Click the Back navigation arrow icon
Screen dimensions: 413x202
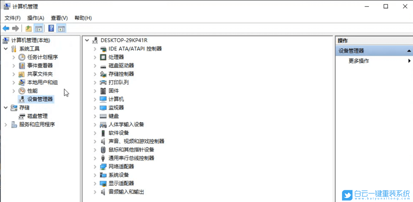point(6,28)
